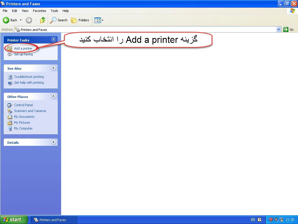This screenshot has width=298, height=224.
Task: Open the Favorites menu
Action: 39,11
